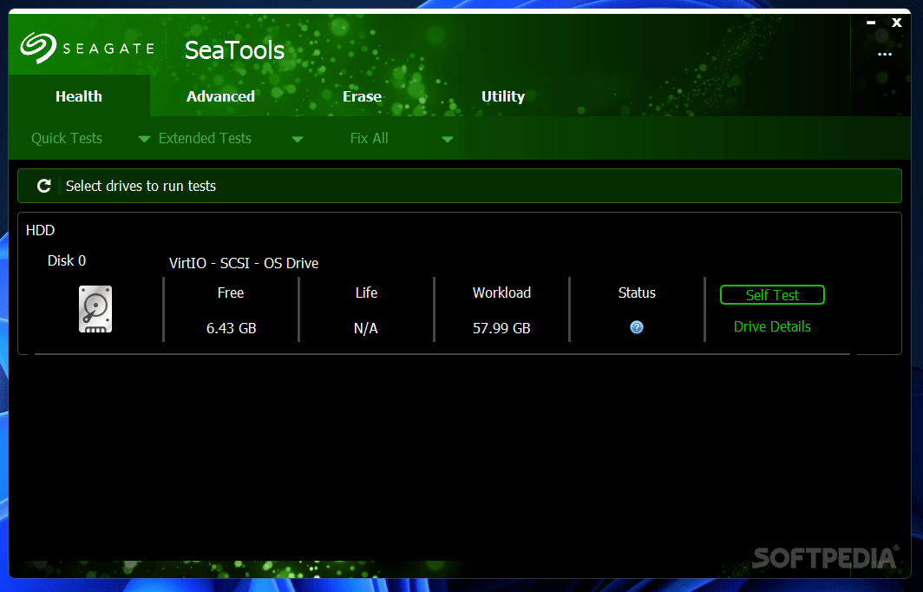This screenshot has width=923, height=592.
Task: Expand the Extended Tests dropdown arrow
Action: coord(298,139)
